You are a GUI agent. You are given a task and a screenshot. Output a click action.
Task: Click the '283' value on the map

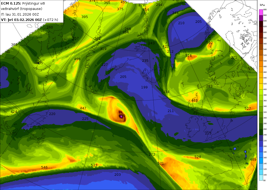pyautogui.click(x=209, y=86)
